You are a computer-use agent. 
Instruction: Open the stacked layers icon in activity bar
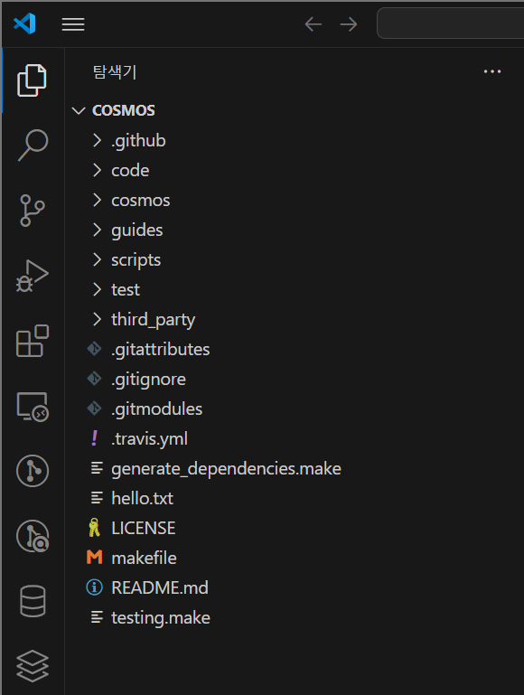33,666
